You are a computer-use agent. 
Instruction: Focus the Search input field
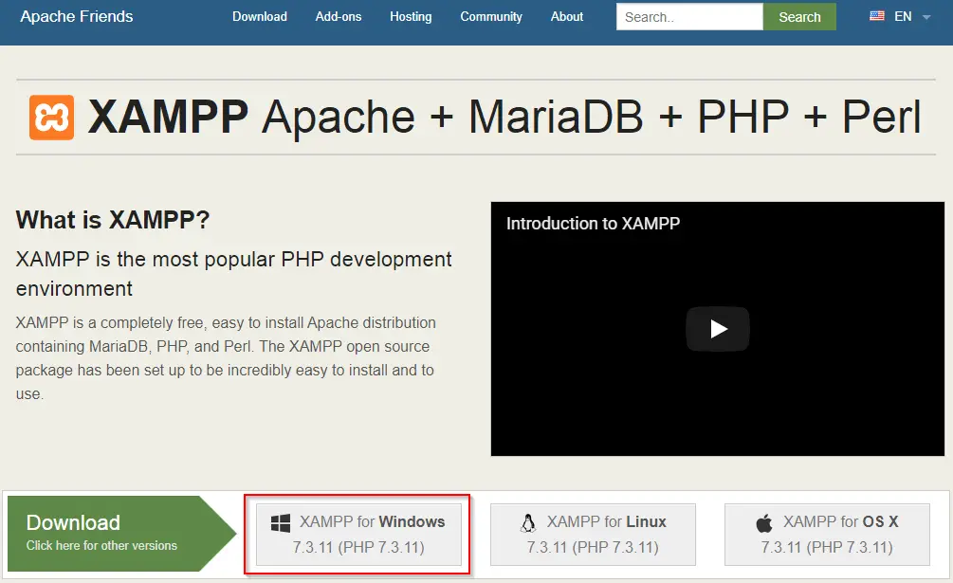point(689,17)
